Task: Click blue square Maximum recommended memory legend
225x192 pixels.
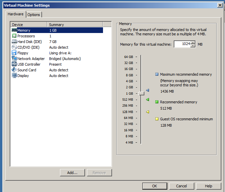Action: 157,74
